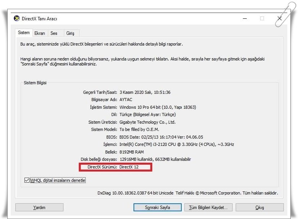298x219 pixels.
Task: Click Tüm Bilgileri Kaydet button
Action: (x=208, y=208)
